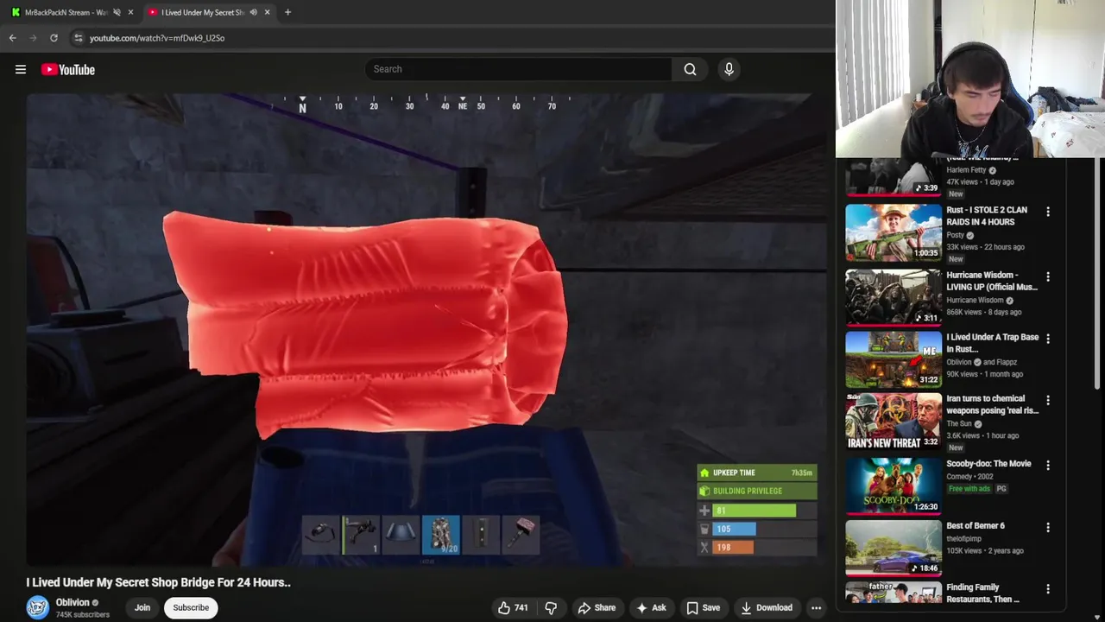Click the Ask button
Screen dimensions: 1105x622
point(650,607)
